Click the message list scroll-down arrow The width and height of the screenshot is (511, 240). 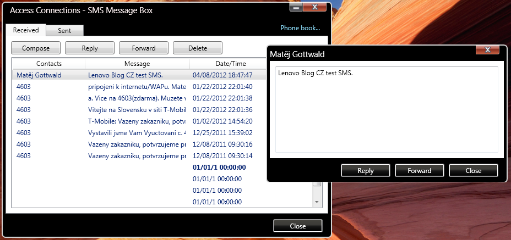[317, 203]
